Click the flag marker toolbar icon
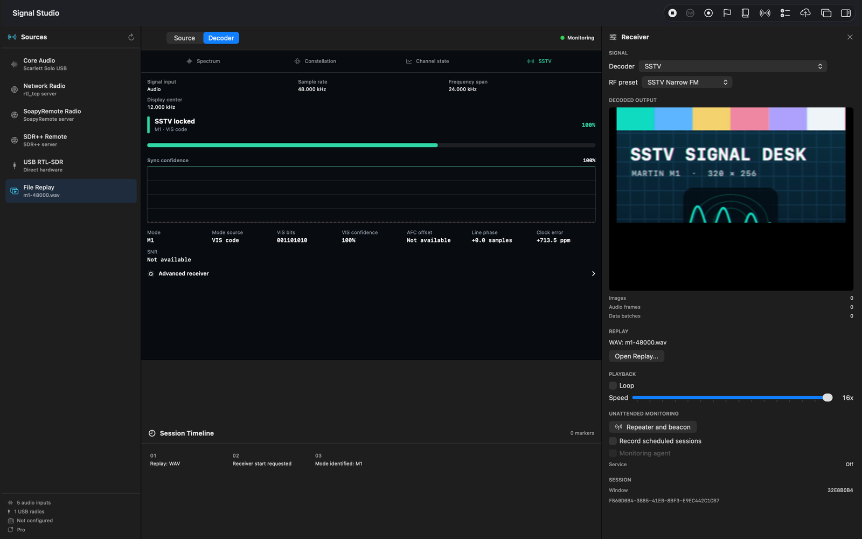 (727, 13)
